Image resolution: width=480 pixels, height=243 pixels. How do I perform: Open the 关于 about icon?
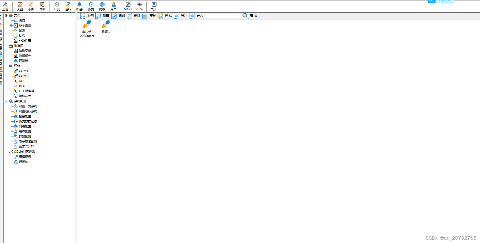(154, 6)
